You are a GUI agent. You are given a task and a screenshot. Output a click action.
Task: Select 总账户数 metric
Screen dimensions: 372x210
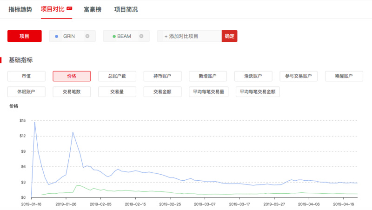[x=117, y=76]
